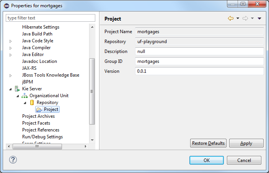The image size is (269, 173).
Task: Open the back history dropdown arrow
Action: click(238, 18)
